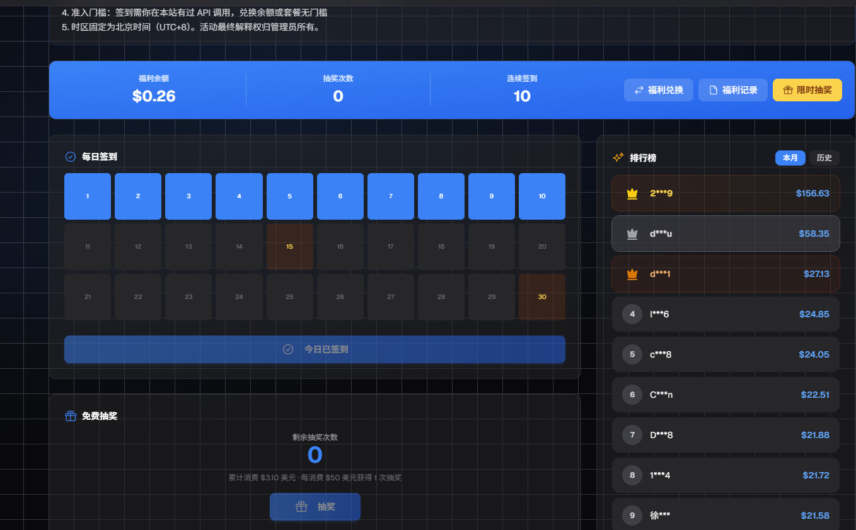
Task: Click the gold crown icon for 2***9
Action: coord(633,193)
